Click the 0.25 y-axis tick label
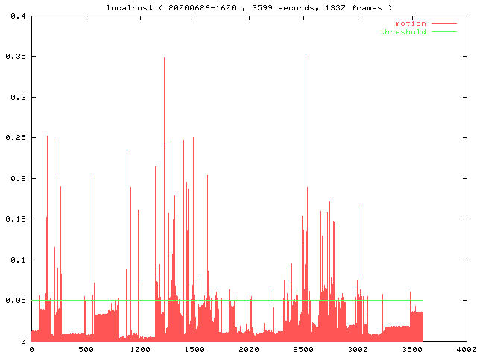 point(15,138)
